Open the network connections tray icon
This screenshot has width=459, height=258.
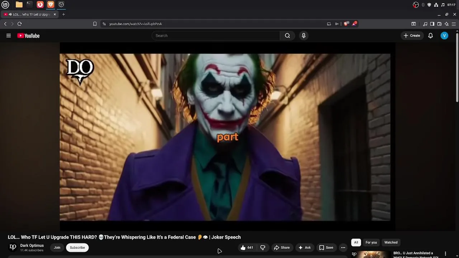pos(436,5)
